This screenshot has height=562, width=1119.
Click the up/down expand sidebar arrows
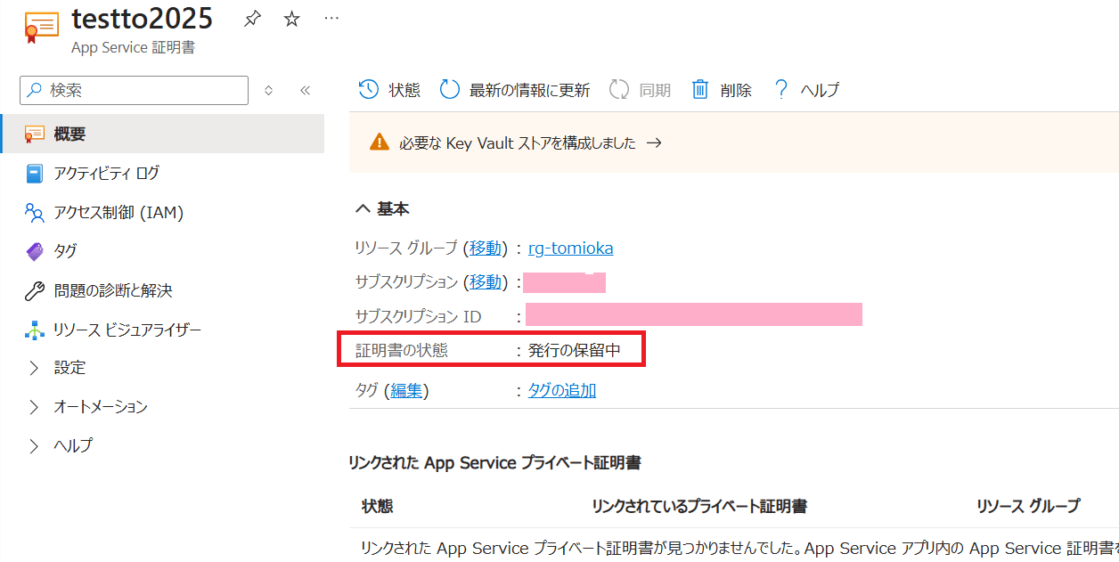(269, 90)
